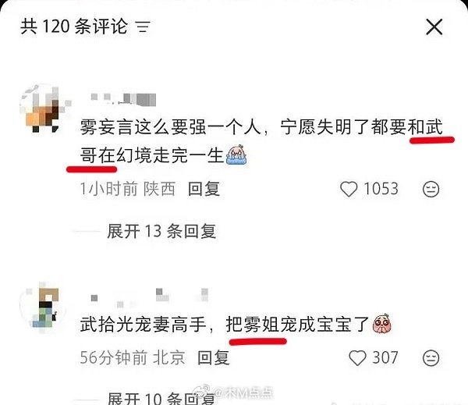This screenshot has width=468, height=405.
Task: Open second commenter's pixelated avatar
Action: tap(43, 306)
